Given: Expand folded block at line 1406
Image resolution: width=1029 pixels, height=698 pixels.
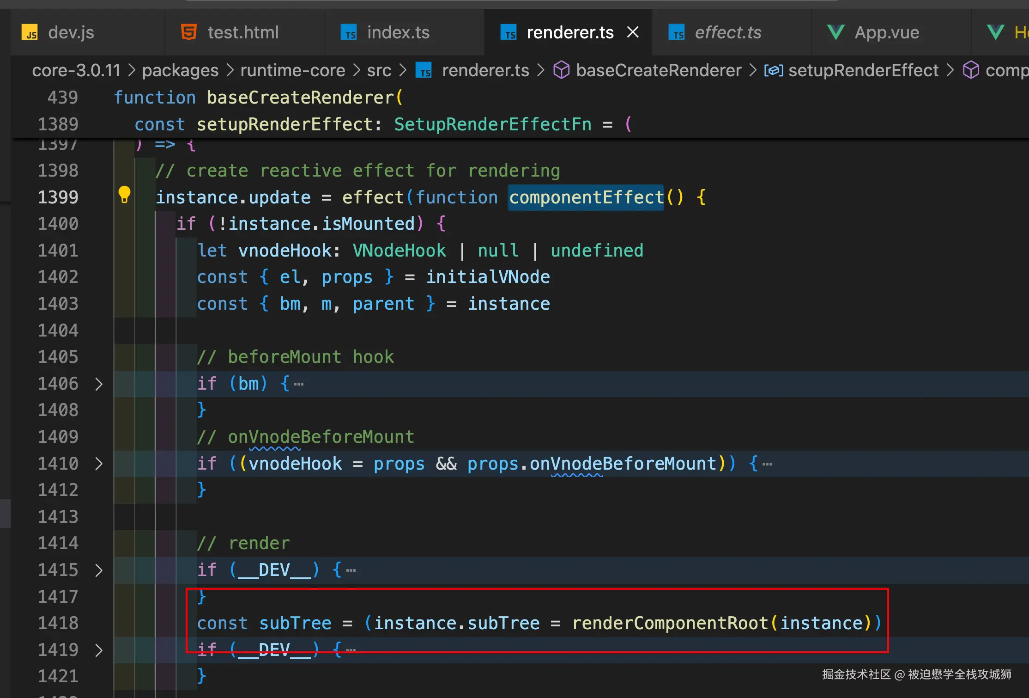Looking at the screenshot, I should pos(98,384).
